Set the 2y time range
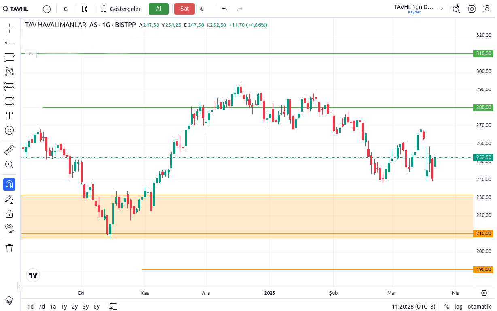This screenshot has width=497, height=311. tap(75, 307)
